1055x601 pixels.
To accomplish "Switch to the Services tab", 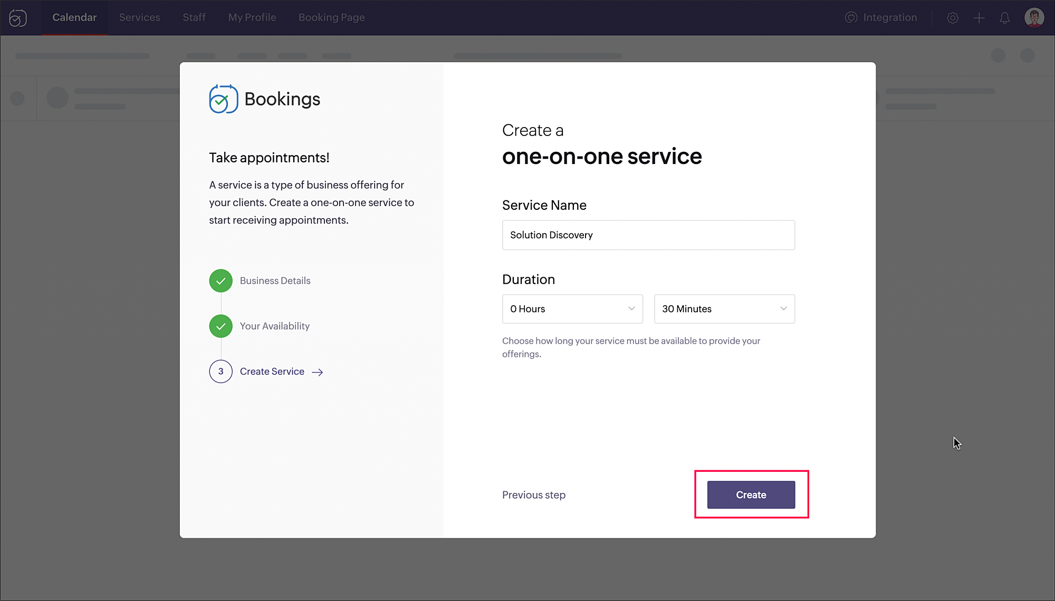I will pyautogui.click(x=139, y=17).
